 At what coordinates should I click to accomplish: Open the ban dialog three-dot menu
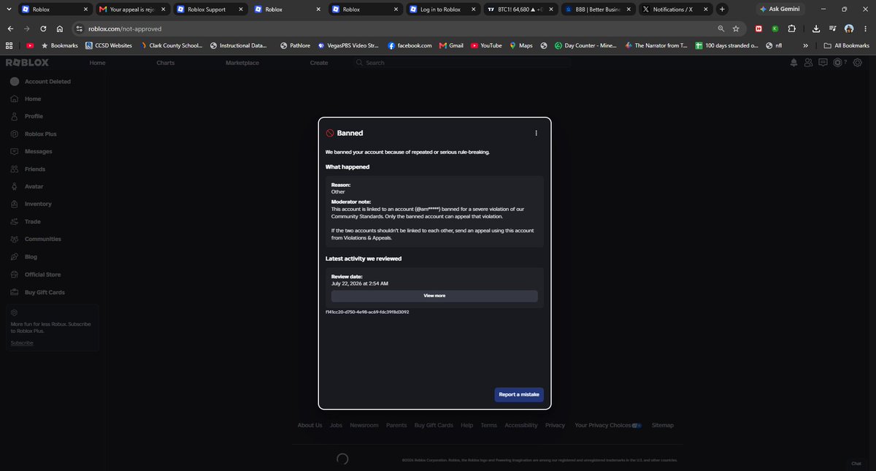[x=536, y=133]
